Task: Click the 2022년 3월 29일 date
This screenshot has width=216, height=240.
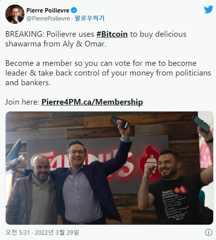Action: point(57,232)
